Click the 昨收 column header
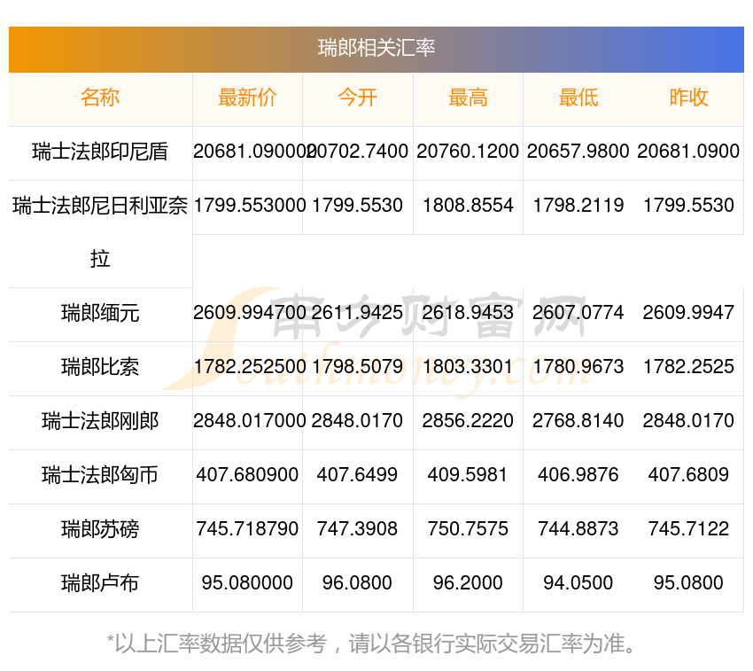The height and width of the screenshot is (671, 753). point(688,98)
